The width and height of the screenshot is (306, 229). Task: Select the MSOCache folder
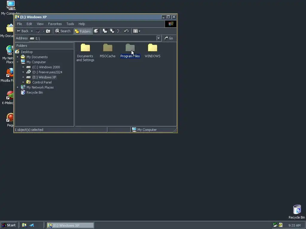coord(108,51)
